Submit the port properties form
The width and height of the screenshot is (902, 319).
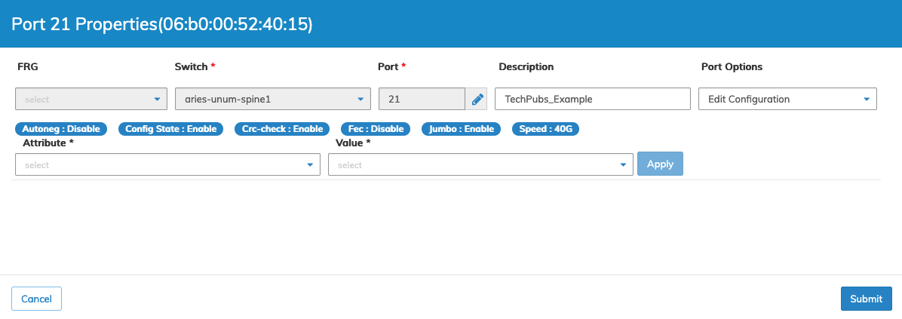pos(867,299)
